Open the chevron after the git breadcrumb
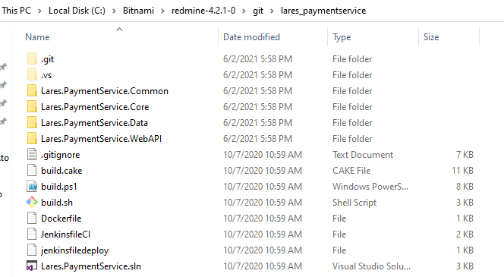 272,11
